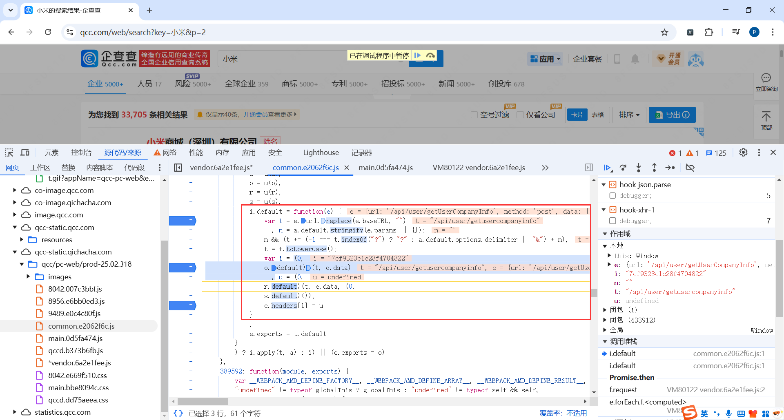The image size is (784, 420).
Task: Deactivate breakpoints icon
Action: point(690,168)
